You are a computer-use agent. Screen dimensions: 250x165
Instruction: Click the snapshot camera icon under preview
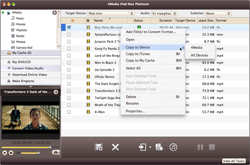(x=55, y=153)
